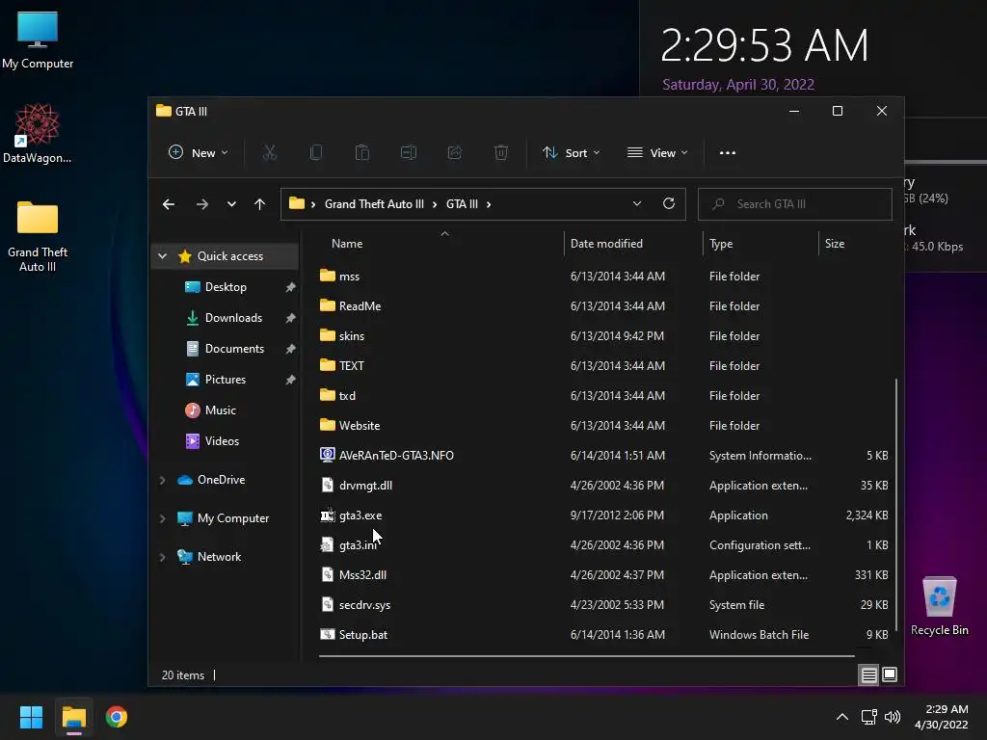This screenshot has height=740, width=987.
Task: Open taskbar clock showing 2:29 AM
Action: [941, 717]
